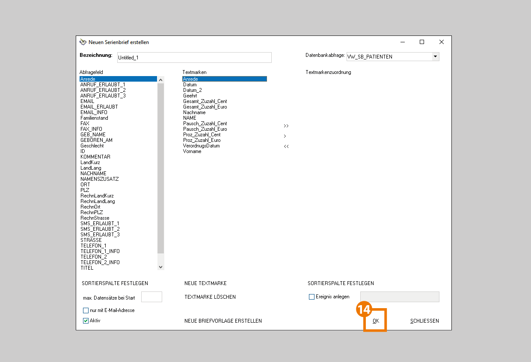Viewport: 531px width, 362px height.
Task: Maximize the Serienbrief dialog window
Action: pos(421,42)
